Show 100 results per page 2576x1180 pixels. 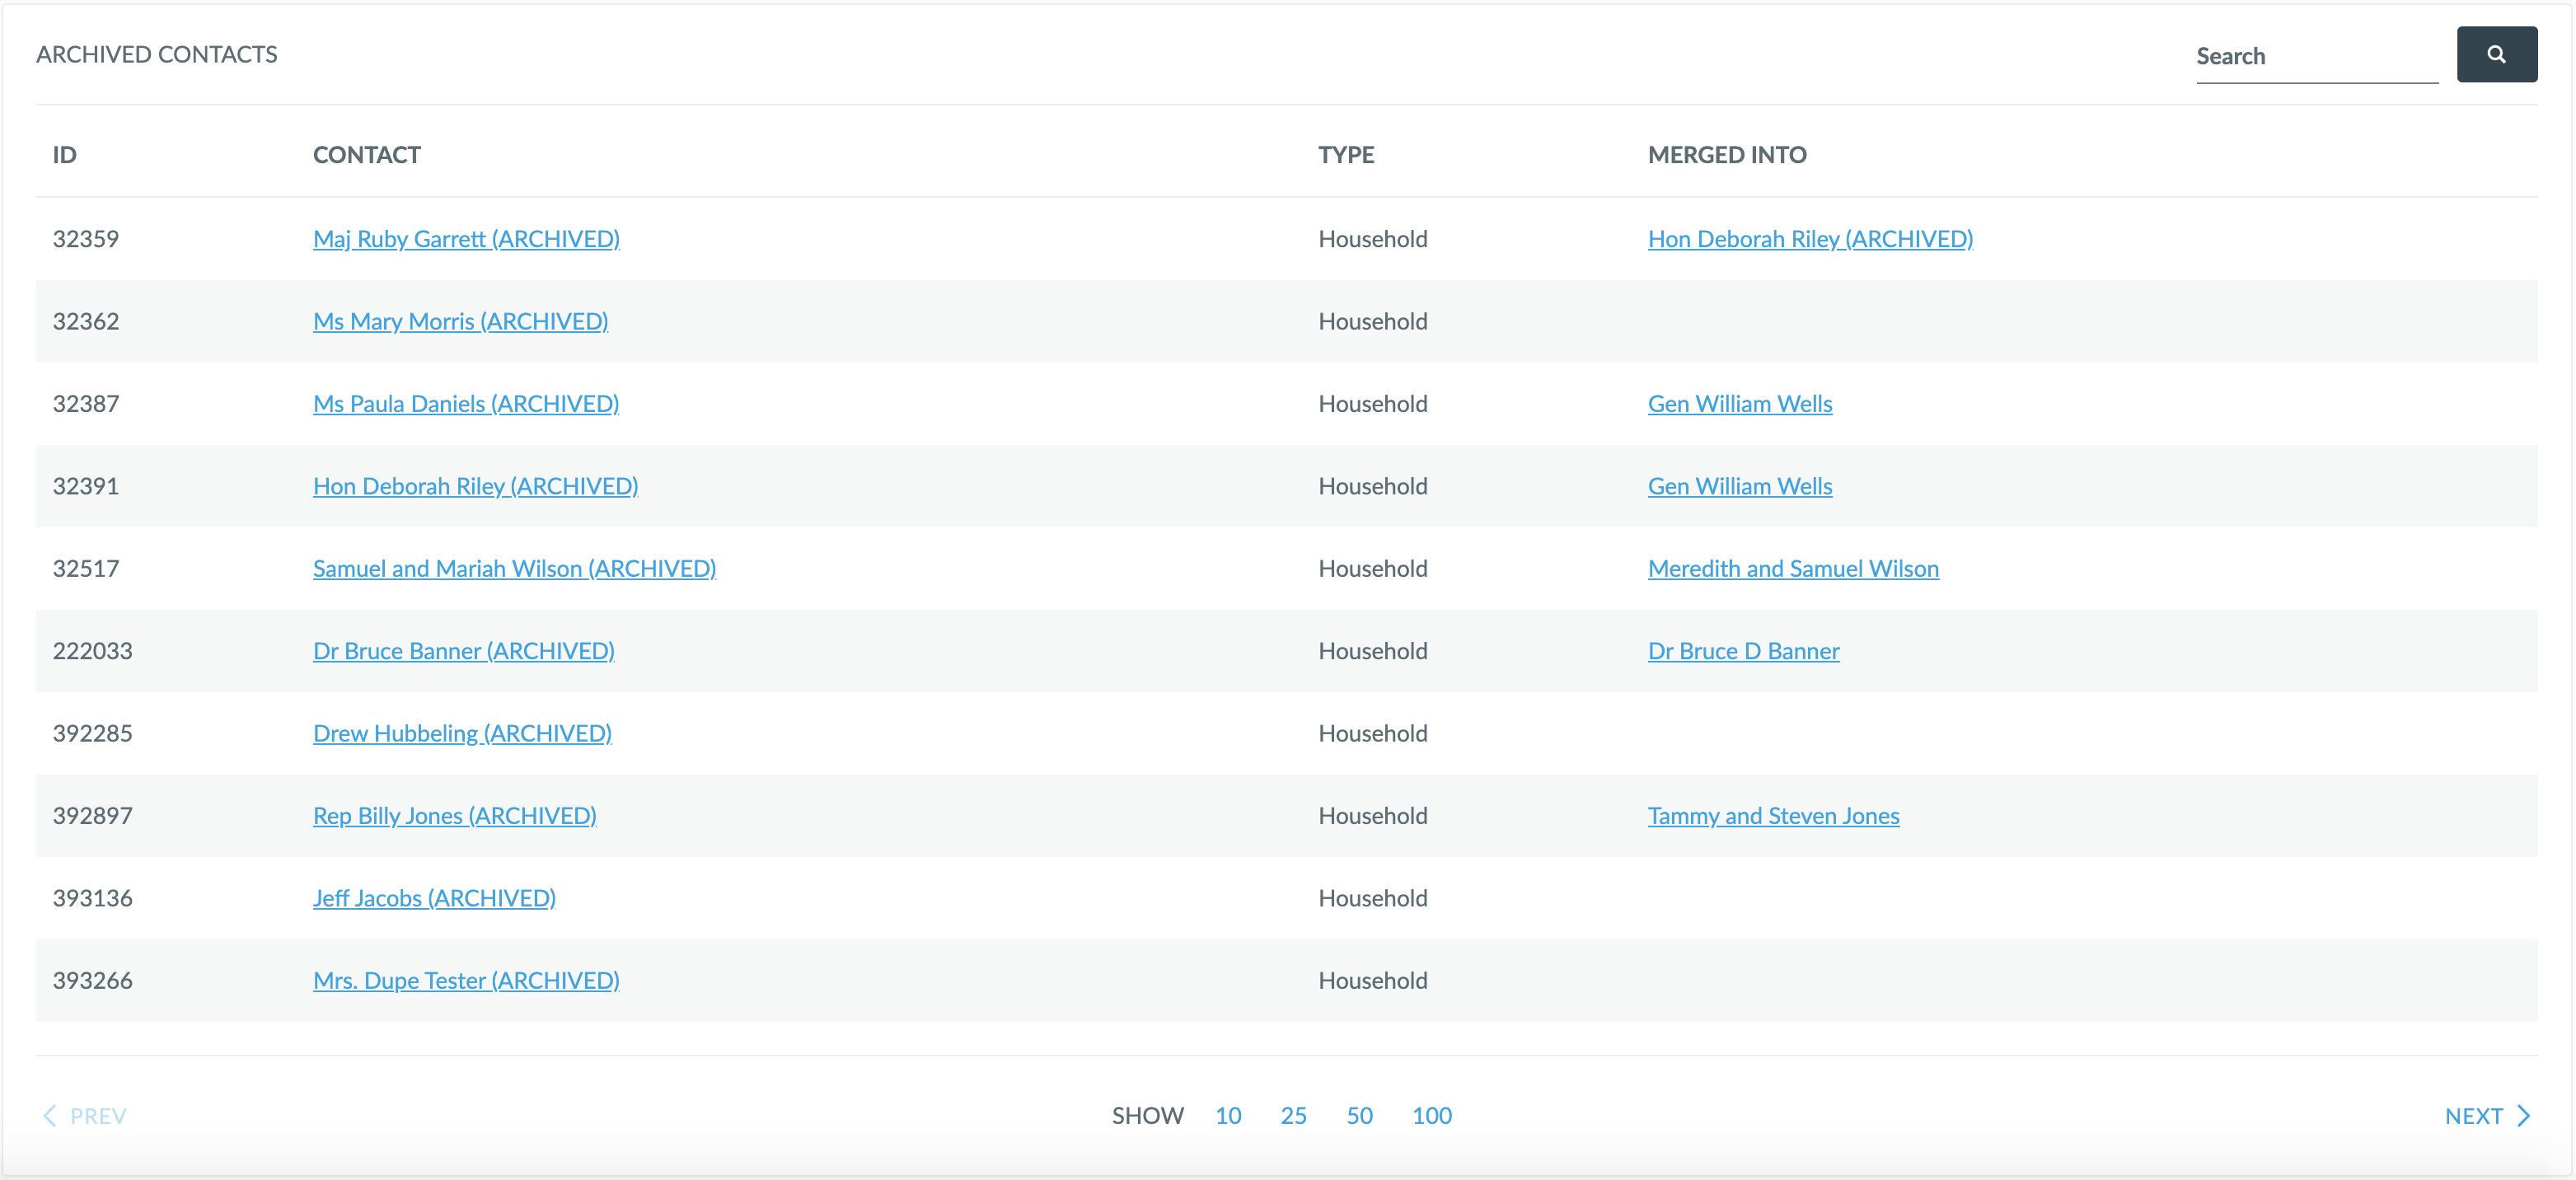click(x=1431, y=1116)
